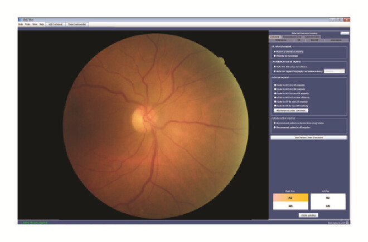The image size is (368, 242).
Task: Click the green status text at bottom-left
Action: click(x=35, y=223)
